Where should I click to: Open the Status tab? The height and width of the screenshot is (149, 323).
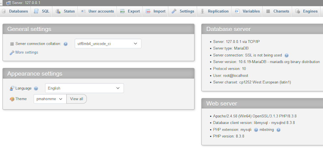click(65, 11)
